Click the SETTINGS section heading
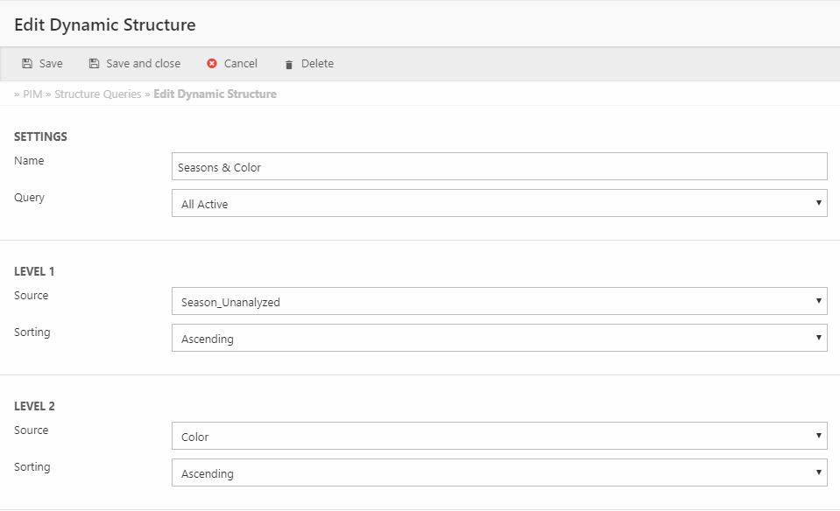 tap(40, 136)
